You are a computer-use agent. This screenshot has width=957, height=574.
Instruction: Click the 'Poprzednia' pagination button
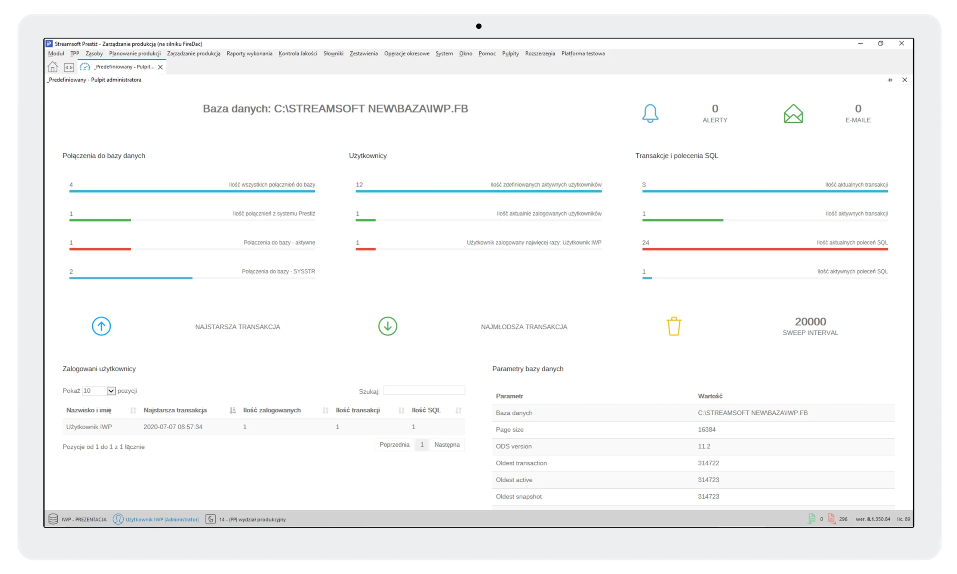pos(394,444)
